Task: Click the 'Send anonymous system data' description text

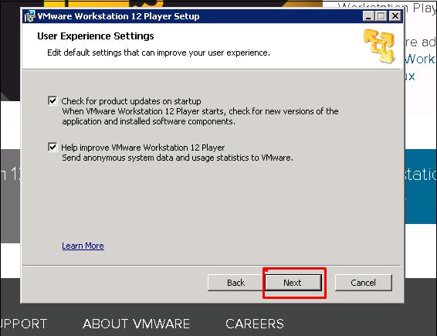Action: click(178, 158)
